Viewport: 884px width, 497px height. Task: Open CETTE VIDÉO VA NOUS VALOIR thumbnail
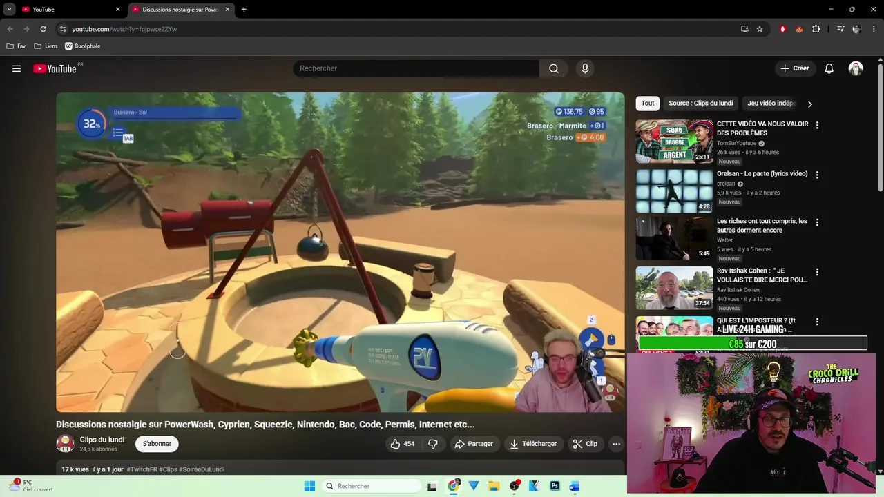pyautogui.click(x=674, y=142)
